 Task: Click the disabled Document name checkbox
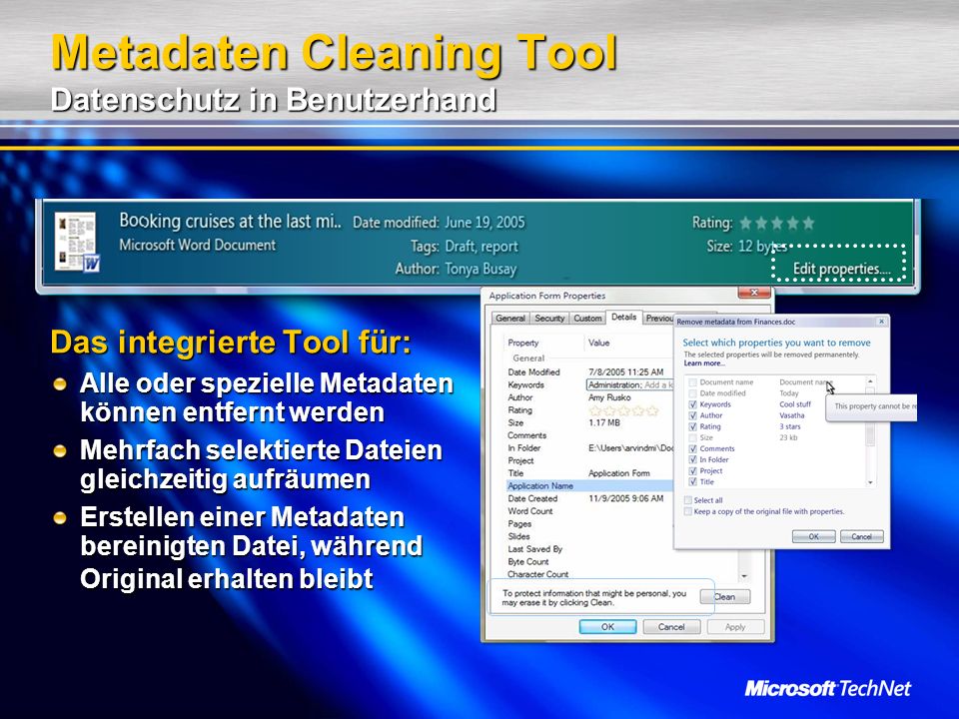pyautogui.click(x=693, y=382)
